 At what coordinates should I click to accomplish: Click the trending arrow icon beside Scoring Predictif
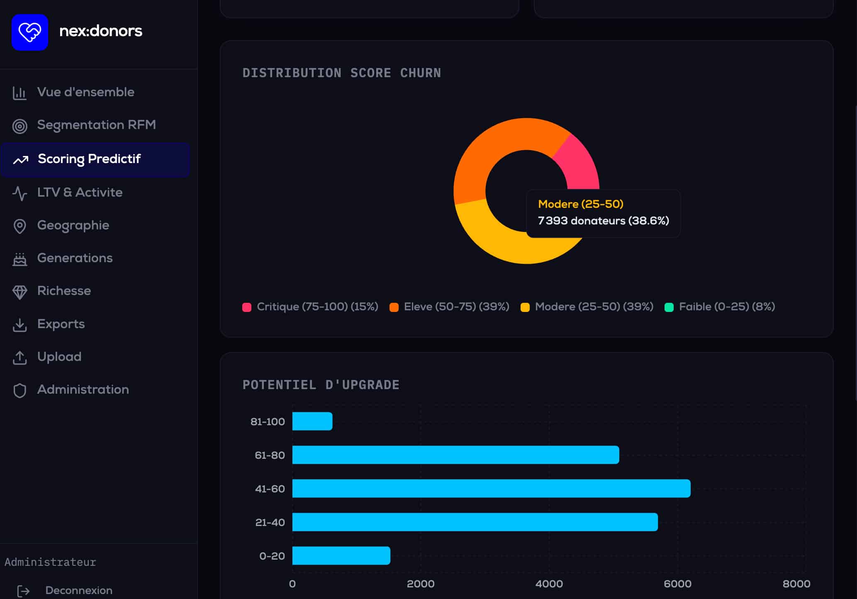[x=20, y=160]
